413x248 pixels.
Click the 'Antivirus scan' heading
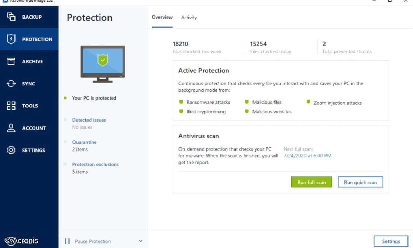[x=199, y=136]
